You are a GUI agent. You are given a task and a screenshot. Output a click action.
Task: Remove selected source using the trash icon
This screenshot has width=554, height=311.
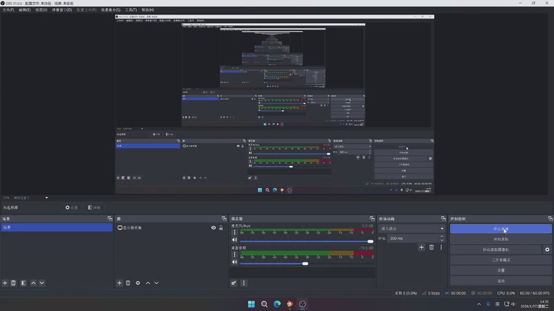128,283
